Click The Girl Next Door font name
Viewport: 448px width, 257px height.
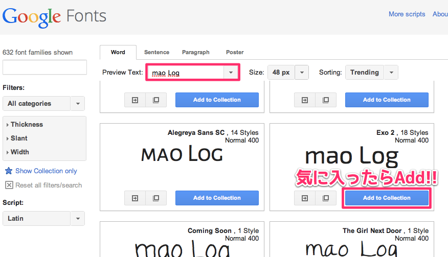coord(372,231)
